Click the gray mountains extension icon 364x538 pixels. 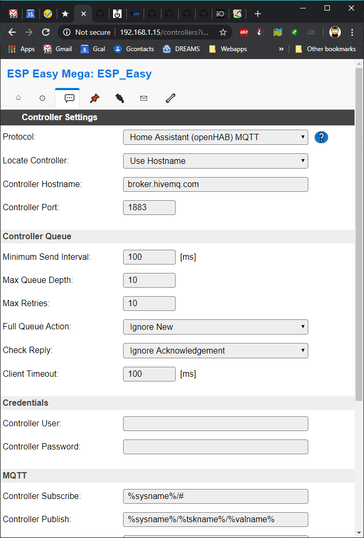[x=311, y=32]
